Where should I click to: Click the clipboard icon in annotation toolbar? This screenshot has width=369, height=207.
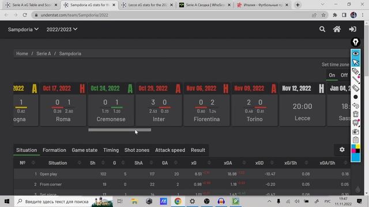click(x=356, y=140)
